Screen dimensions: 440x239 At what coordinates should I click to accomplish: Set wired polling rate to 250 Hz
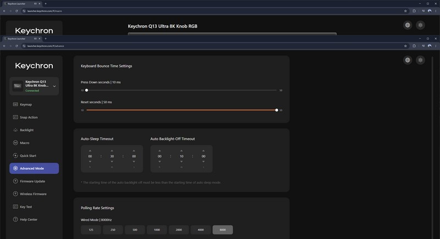[x=113, y=230]
